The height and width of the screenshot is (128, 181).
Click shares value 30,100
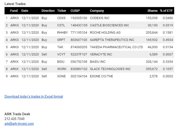click(x=153, y=25)
